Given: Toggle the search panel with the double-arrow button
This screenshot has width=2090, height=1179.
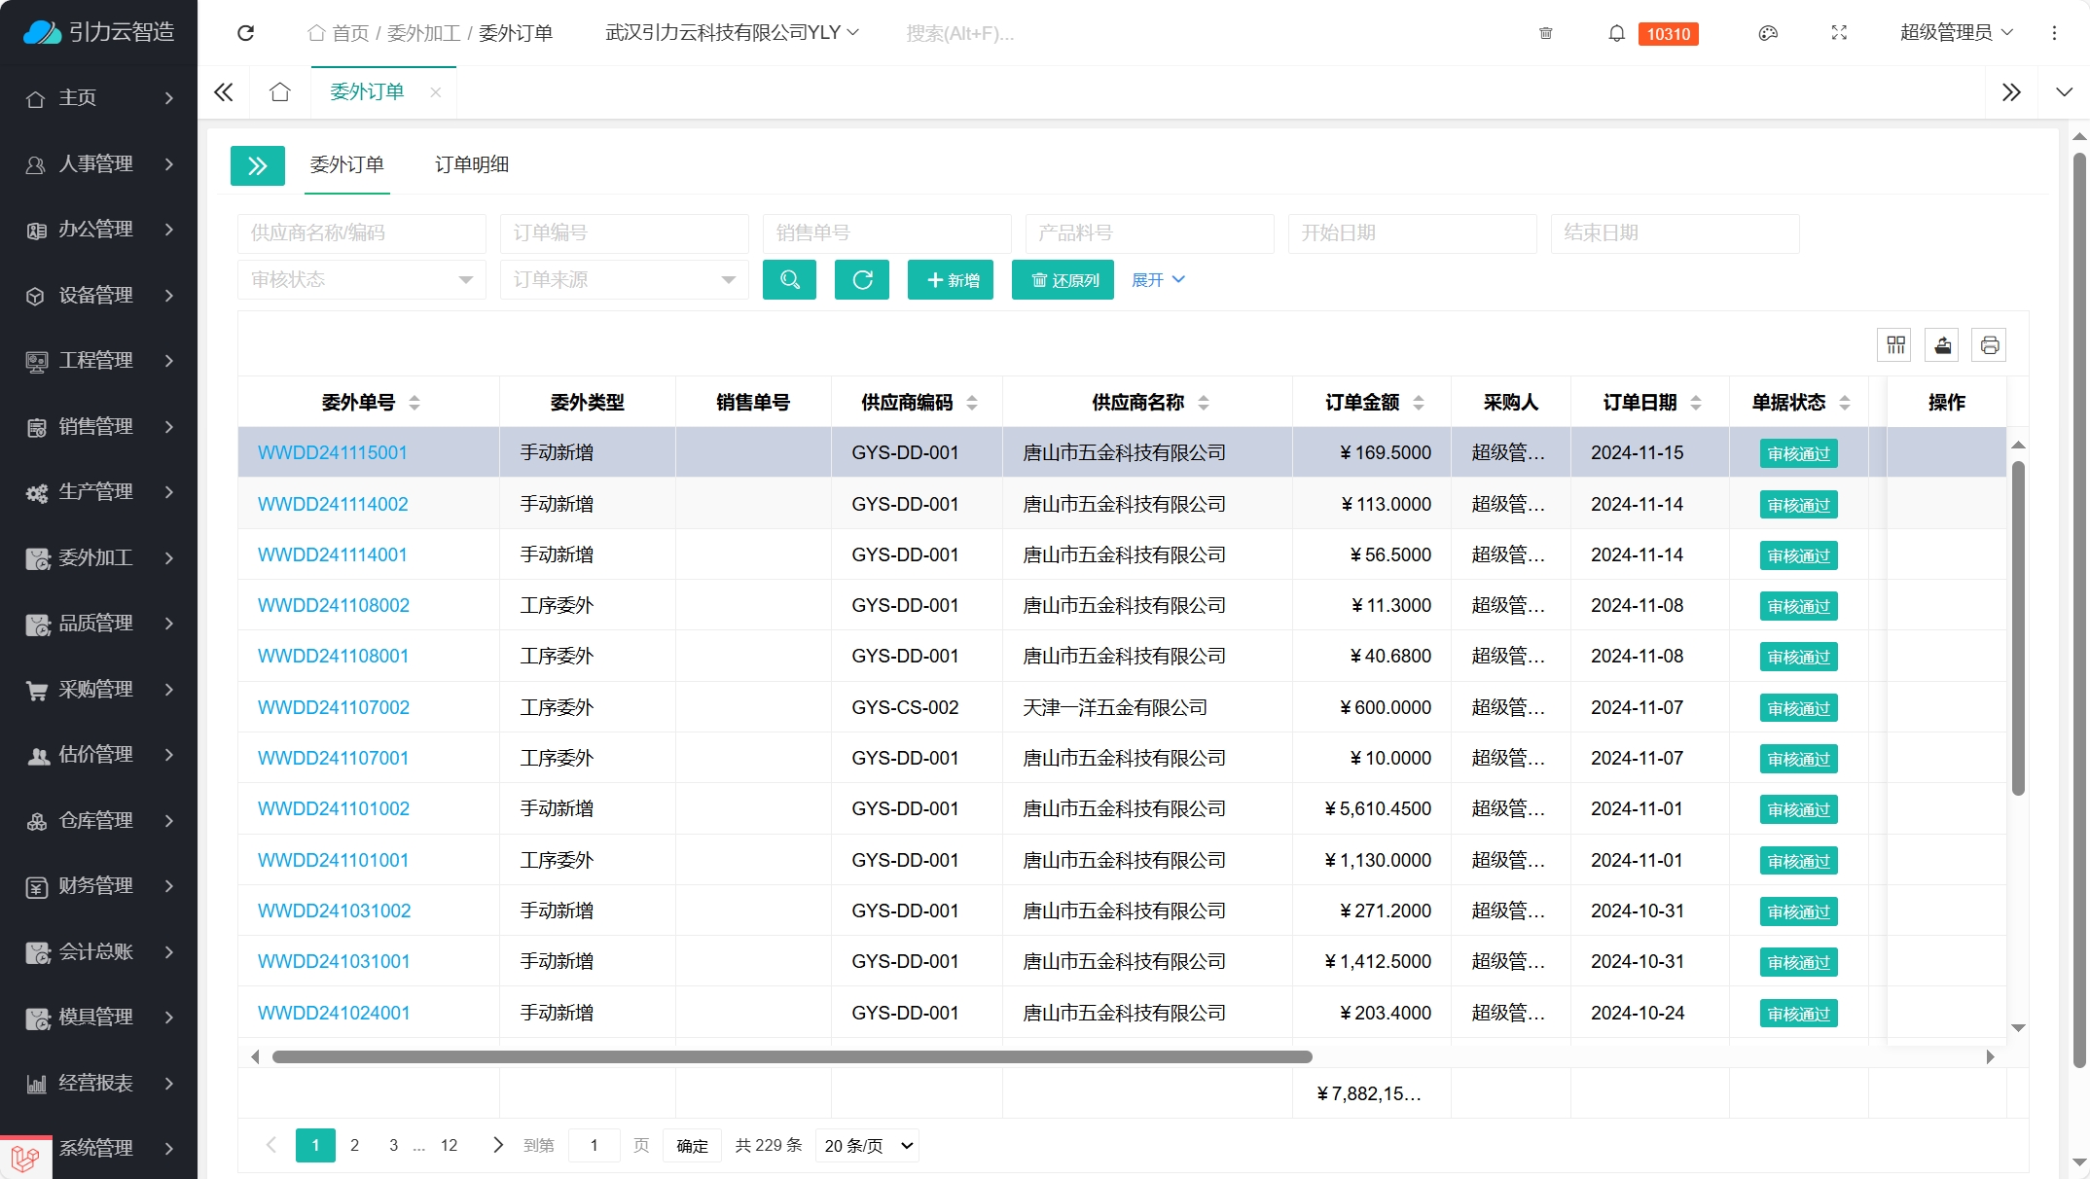Looking at the screenshot, I should 257,165.
